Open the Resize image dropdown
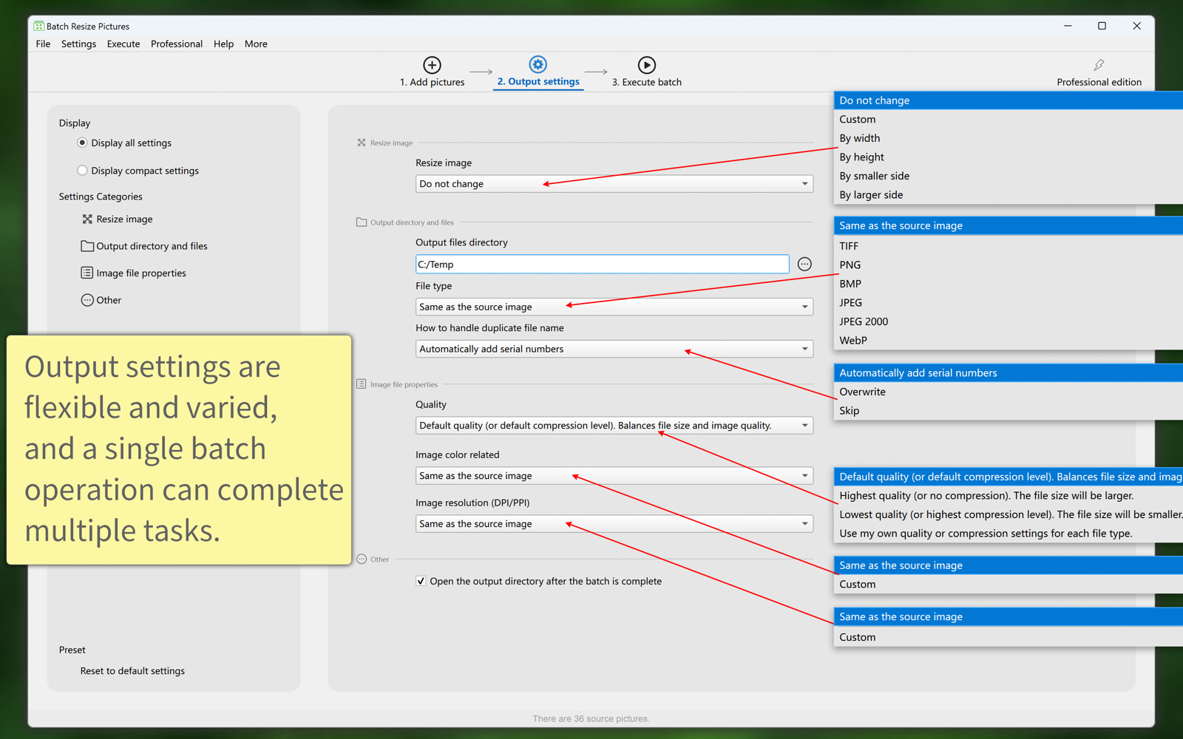 [614, 183]
